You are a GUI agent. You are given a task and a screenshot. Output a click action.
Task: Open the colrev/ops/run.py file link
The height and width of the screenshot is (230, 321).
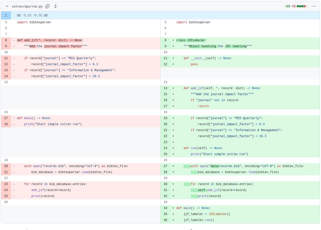[27, 6]
